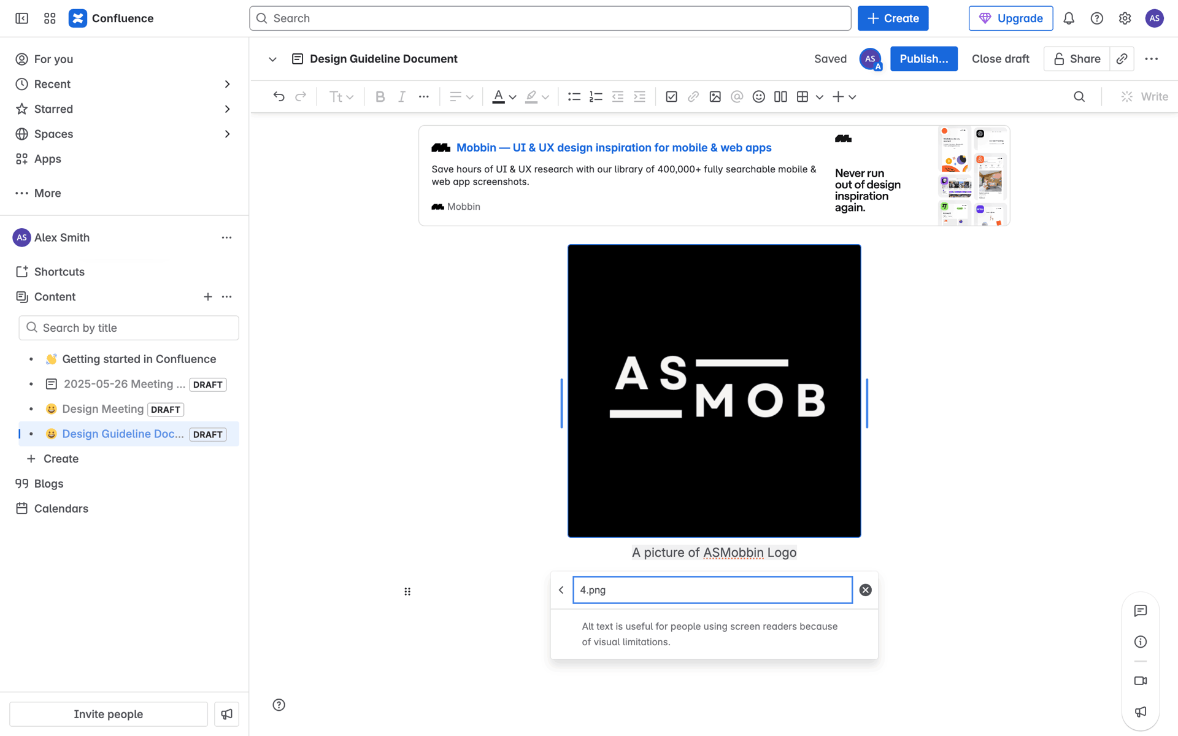Collapse the page title chevron

click(x=272, y=59)
